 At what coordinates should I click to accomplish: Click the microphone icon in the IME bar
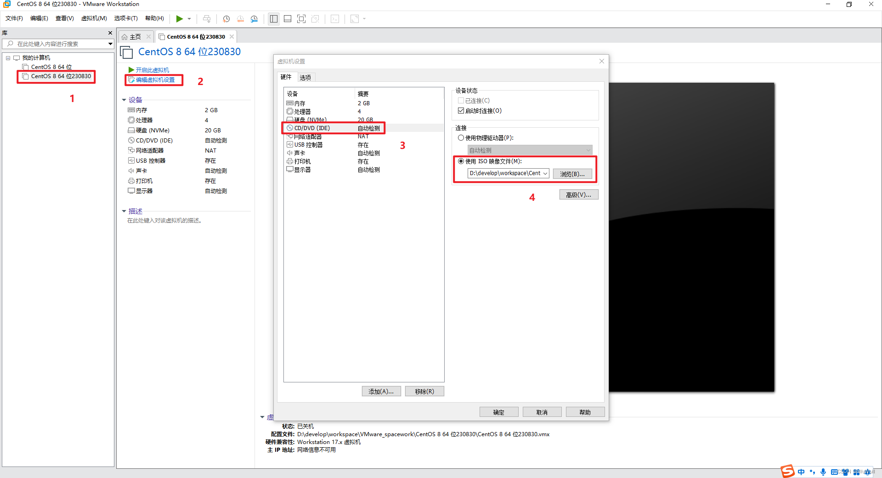click(x=823, y=472)
